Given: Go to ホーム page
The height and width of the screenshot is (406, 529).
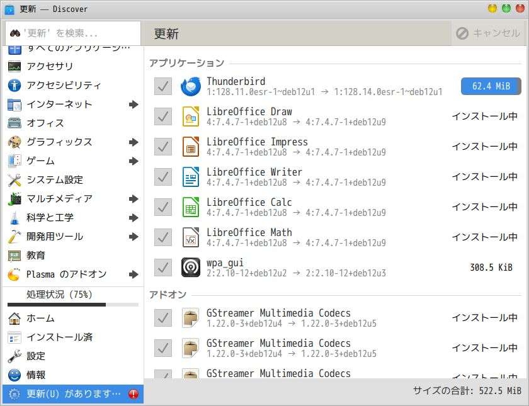Looking at the screenshot, I should click(73, 319).
